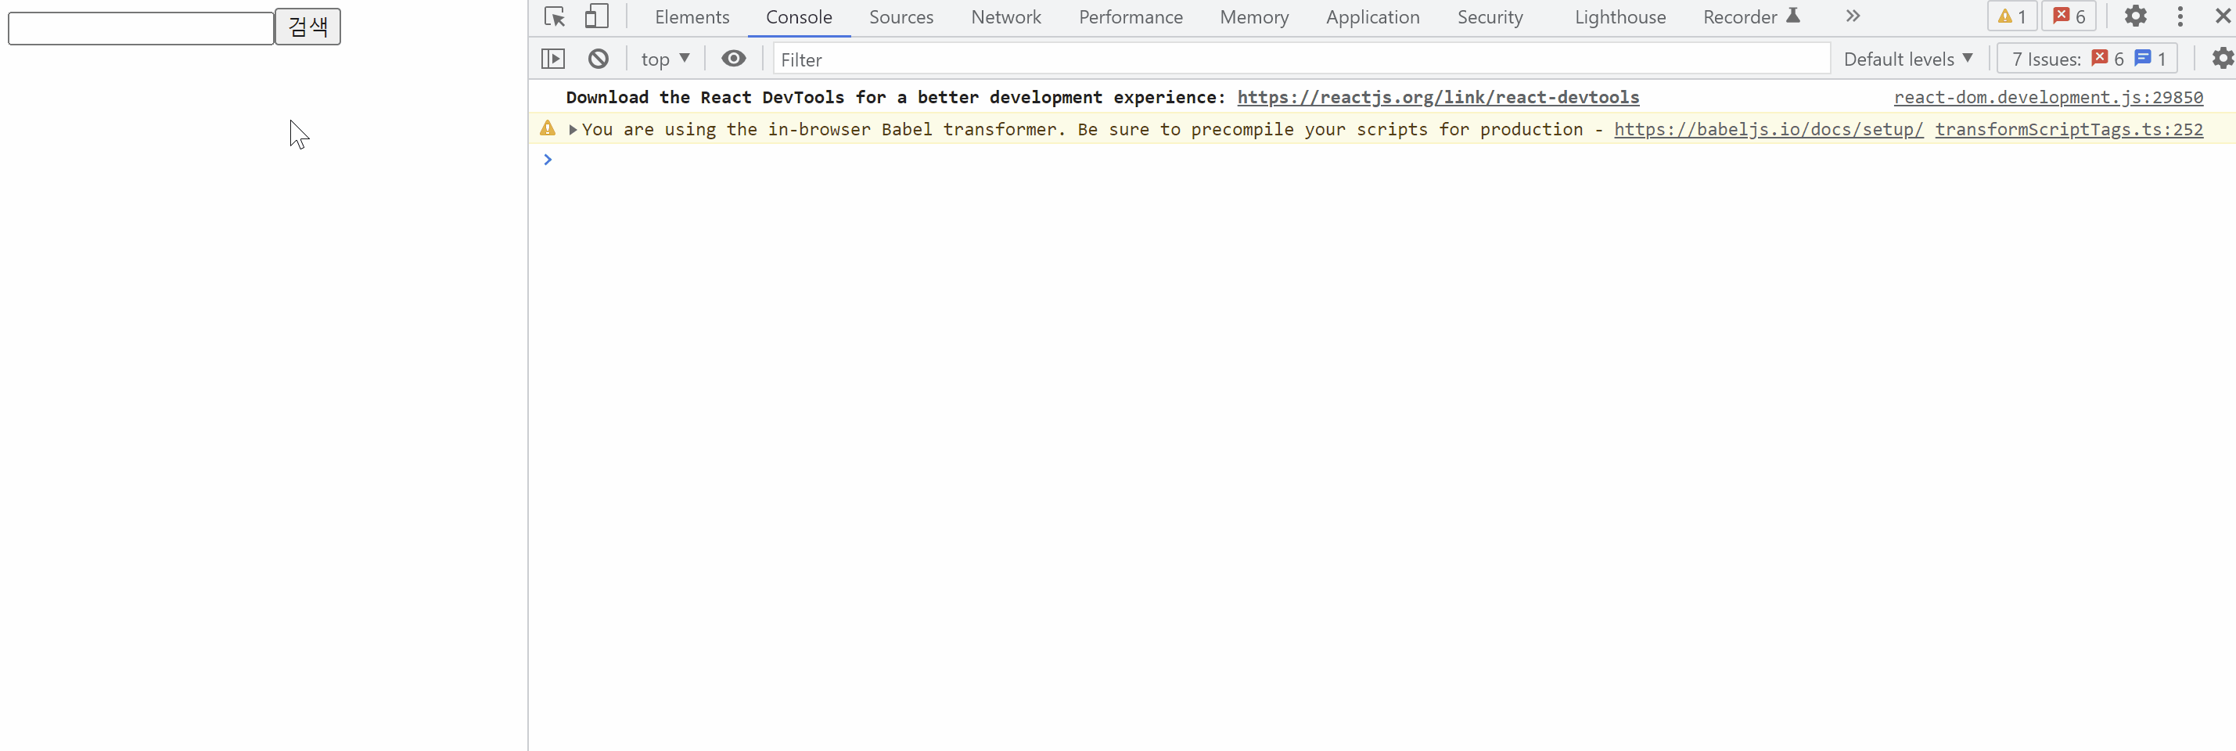
Task: Toggle the device toolbar icon
Action: pyautogui.click(x=596, y=16)
